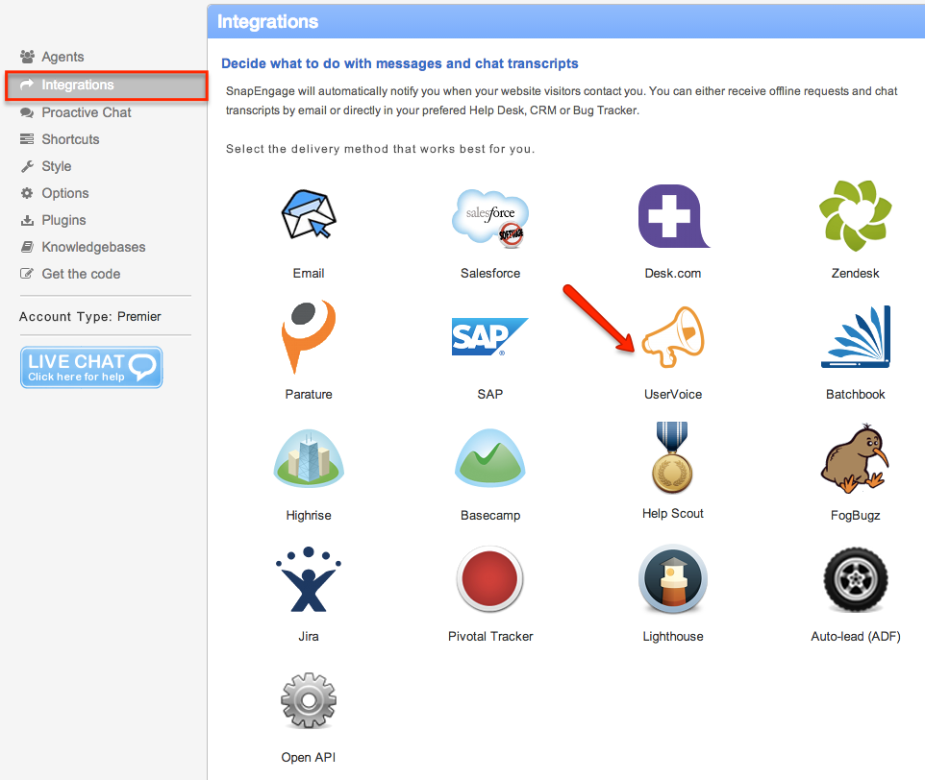Select the Zendesk green flower icon
The width and height of the screenshot is (925, 780).
[x=856, y=215]
